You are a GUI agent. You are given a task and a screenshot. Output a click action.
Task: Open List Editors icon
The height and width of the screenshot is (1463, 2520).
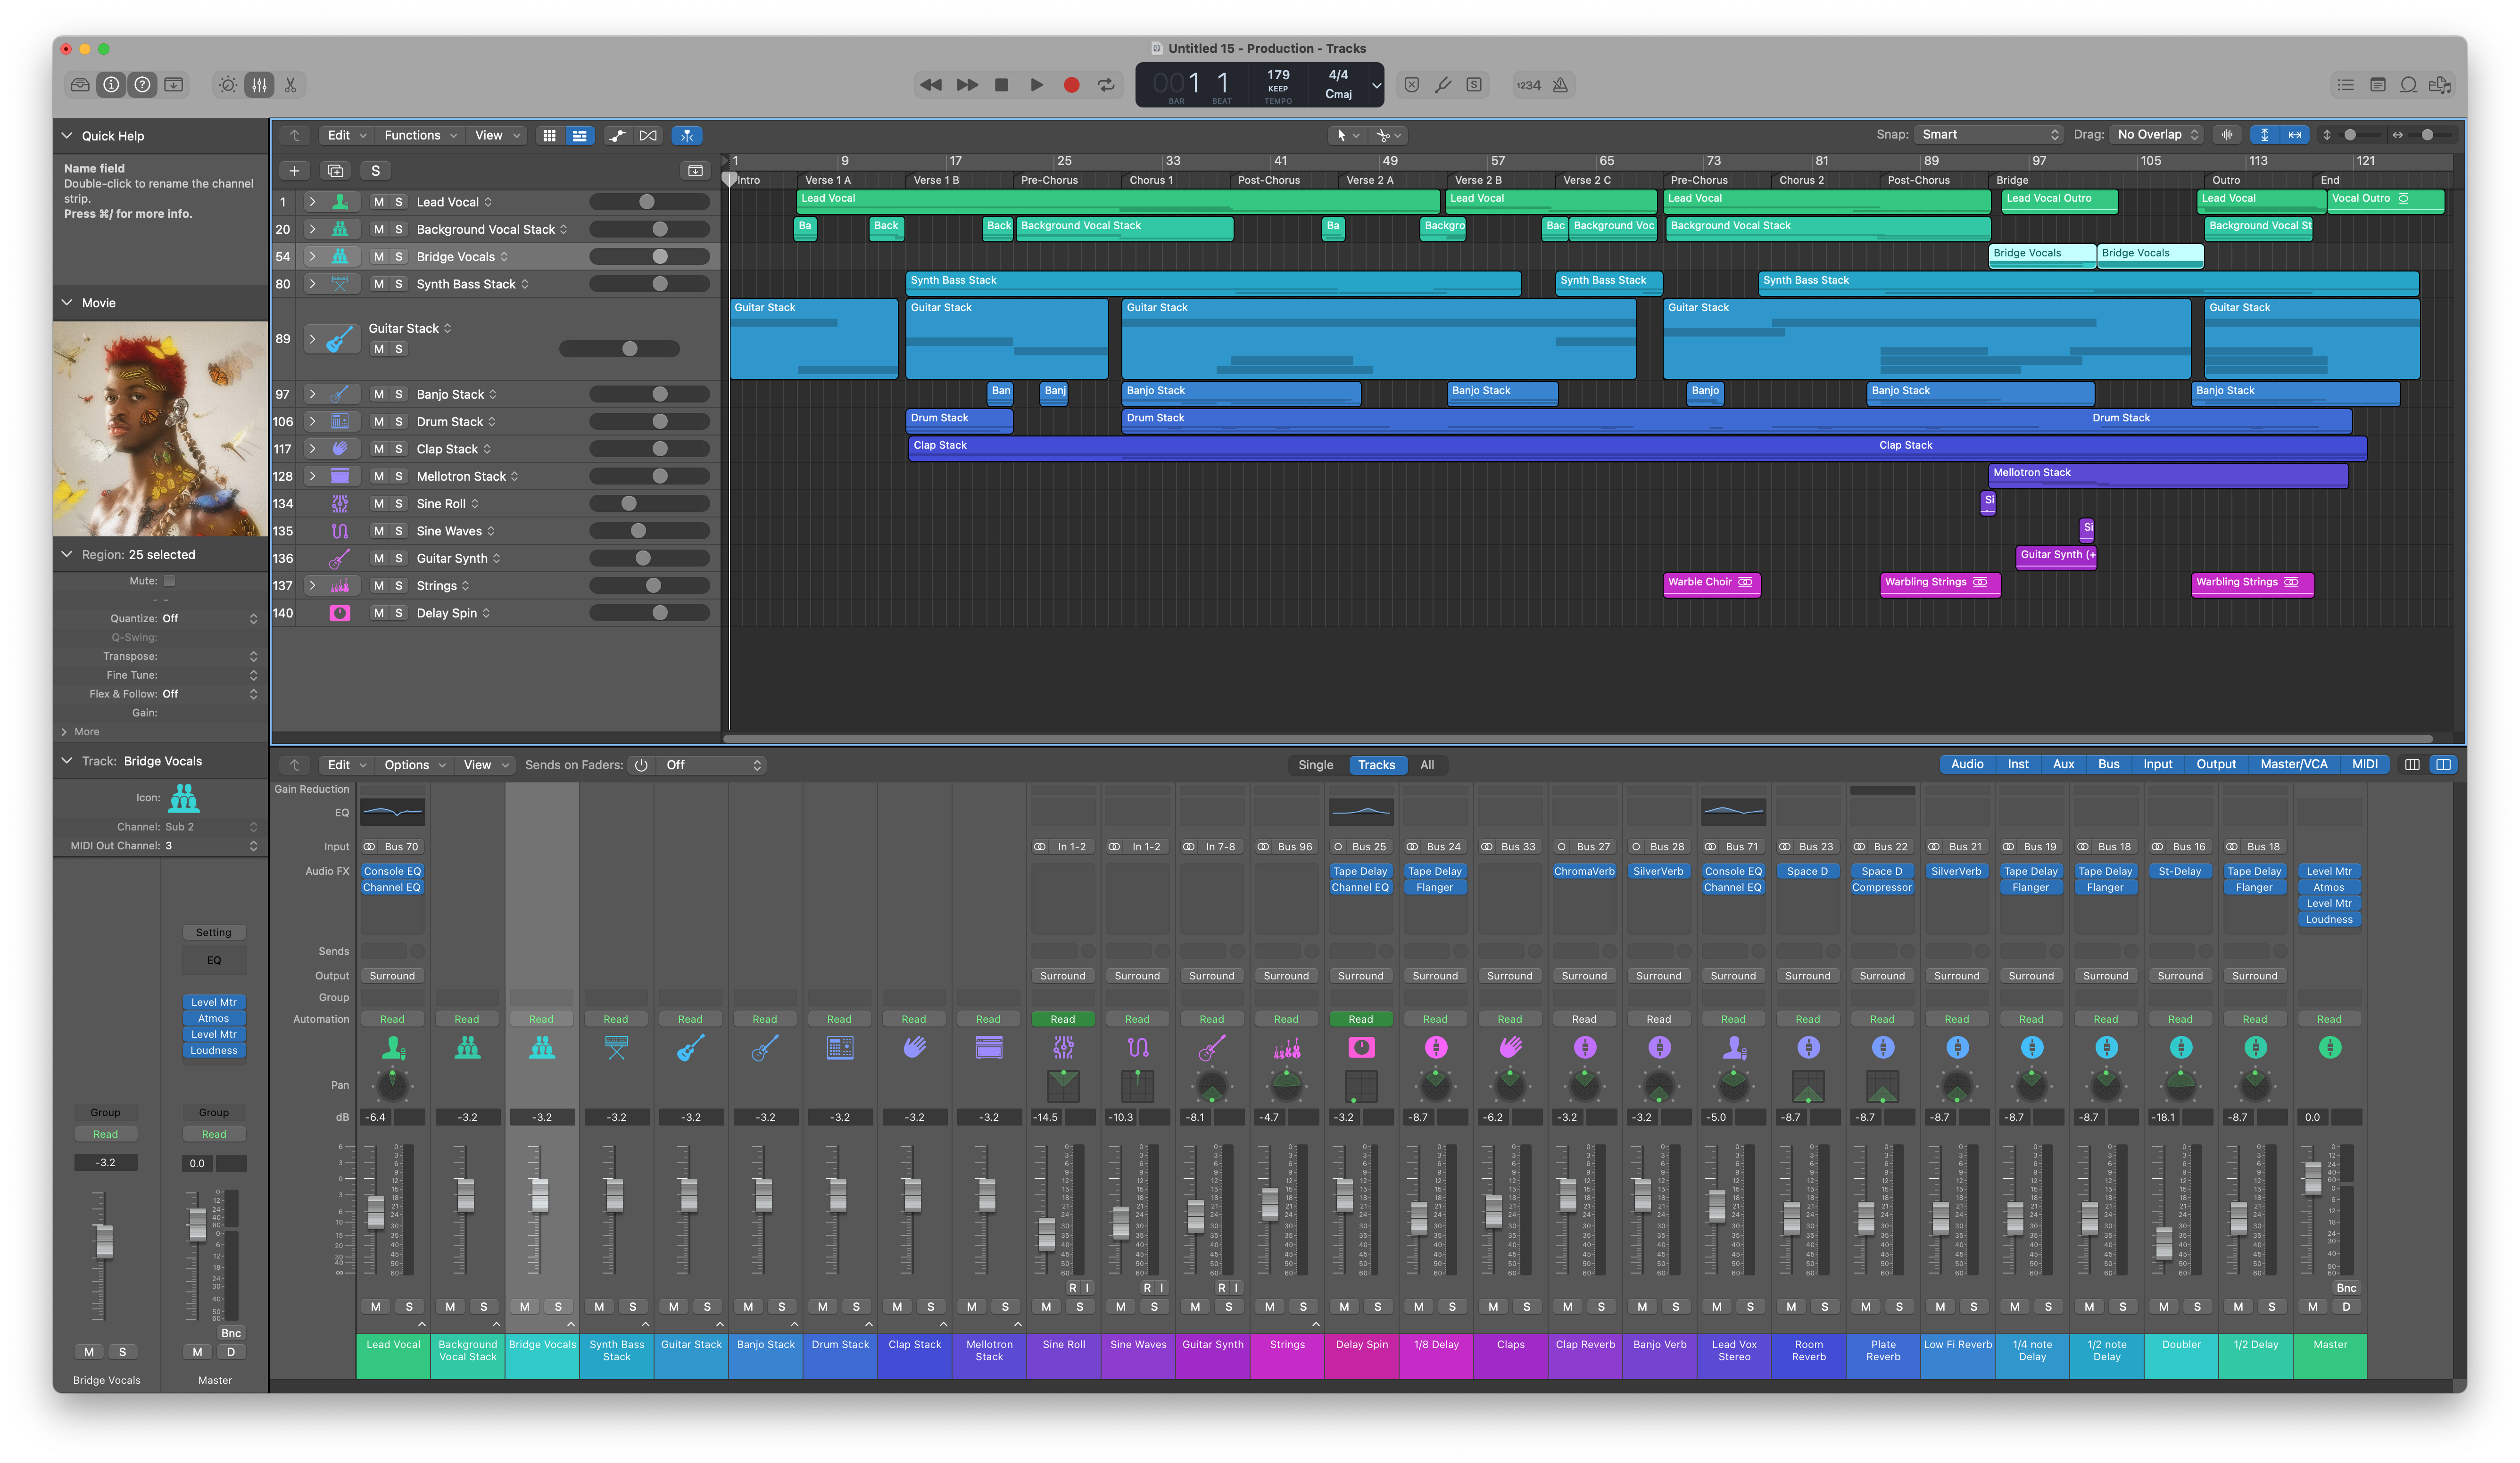point(2345,85)
